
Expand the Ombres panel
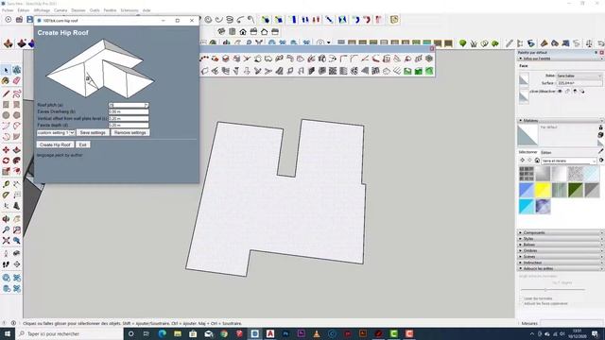pos(561,250)
